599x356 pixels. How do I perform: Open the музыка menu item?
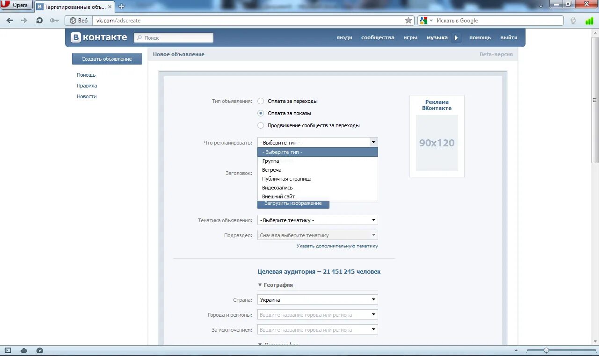(x=437, y=37)
